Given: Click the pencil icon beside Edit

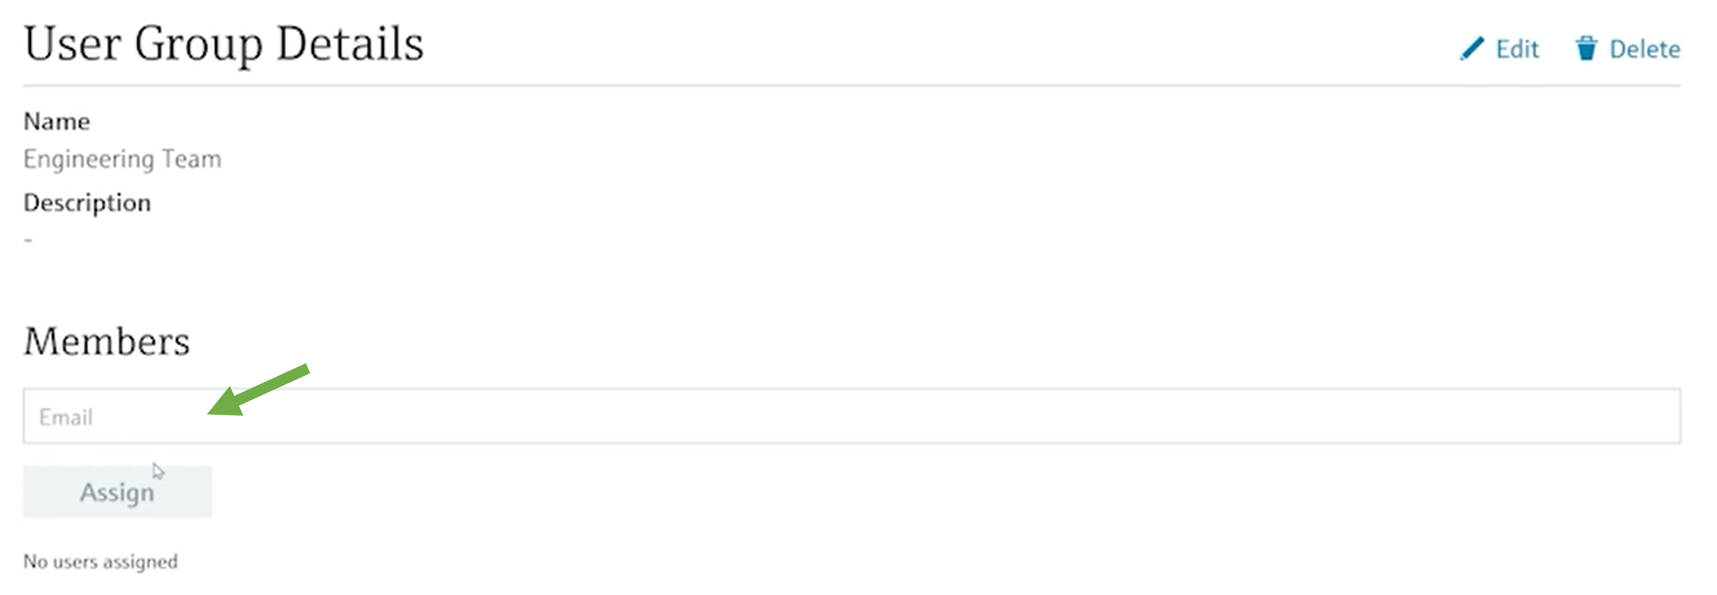Looking at the screenshot, I should (x=1471, y=49).
